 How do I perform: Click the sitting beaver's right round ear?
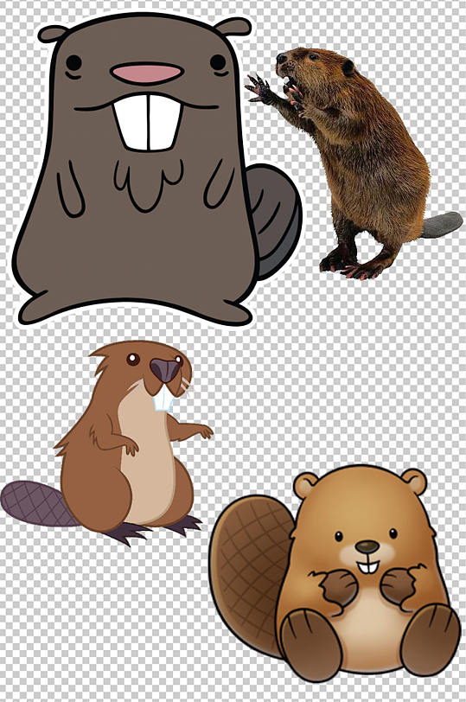(x=413, y=482)
